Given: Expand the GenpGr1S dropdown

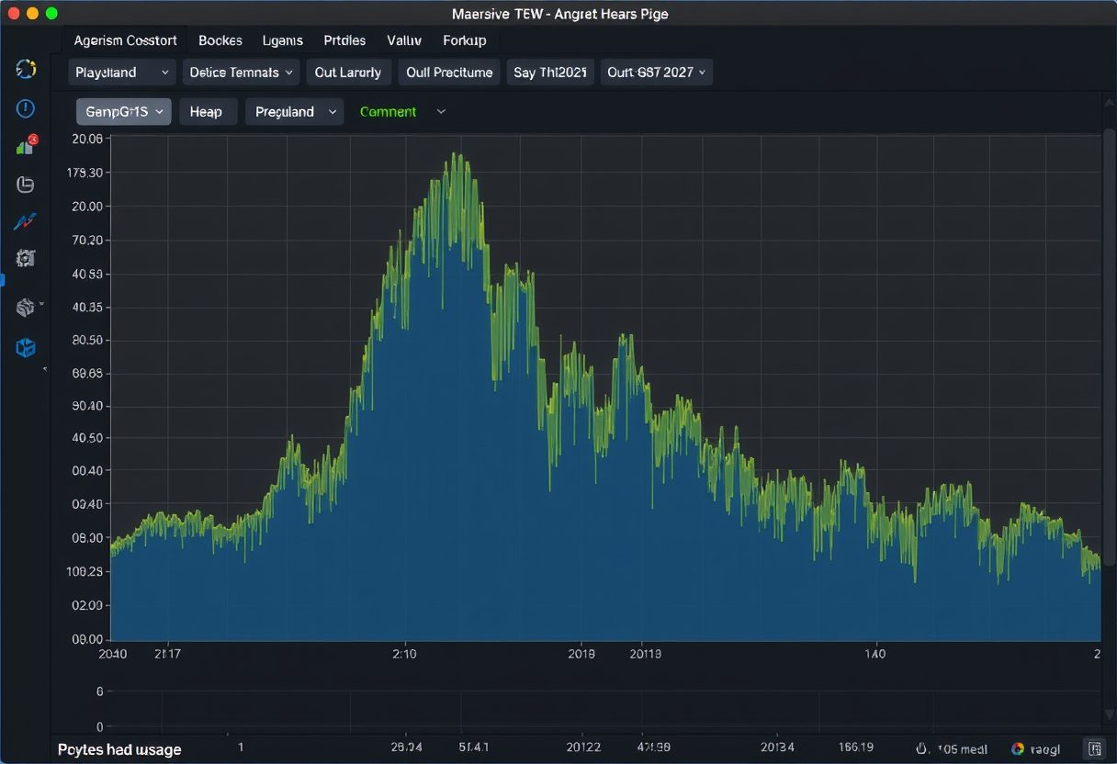Looking at the screenshot, I should 123,112.
